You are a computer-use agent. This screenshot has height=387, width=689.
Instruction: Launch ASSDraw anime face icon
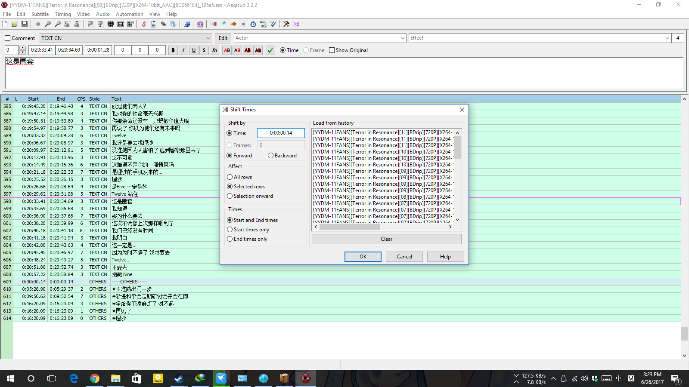pyautogui.click(x=200, y=24)
